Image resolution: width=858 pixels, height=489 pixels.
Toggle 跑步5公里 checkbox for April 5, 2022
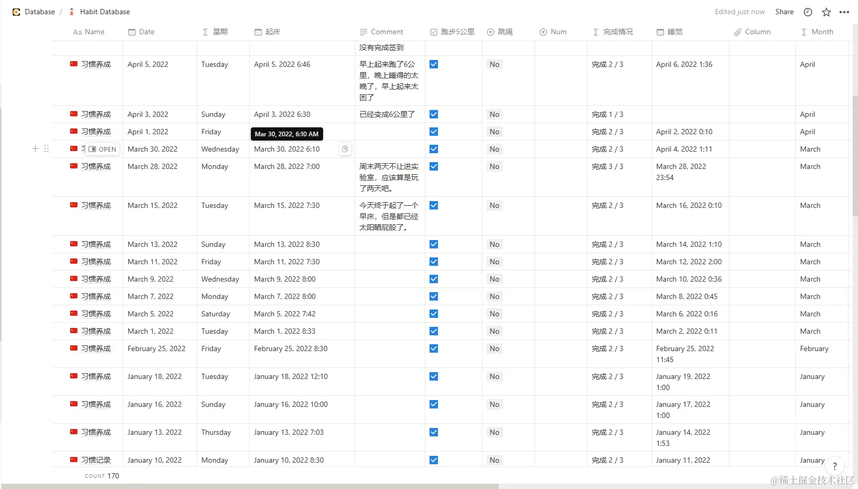pyautogui.click(x=434, y=64)
